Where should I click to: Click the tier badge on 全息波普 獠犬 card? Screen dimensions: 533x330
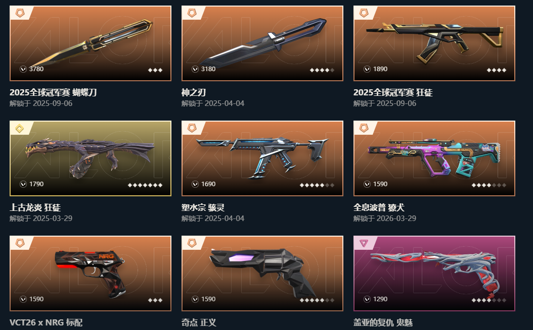(x=364, y=128)
